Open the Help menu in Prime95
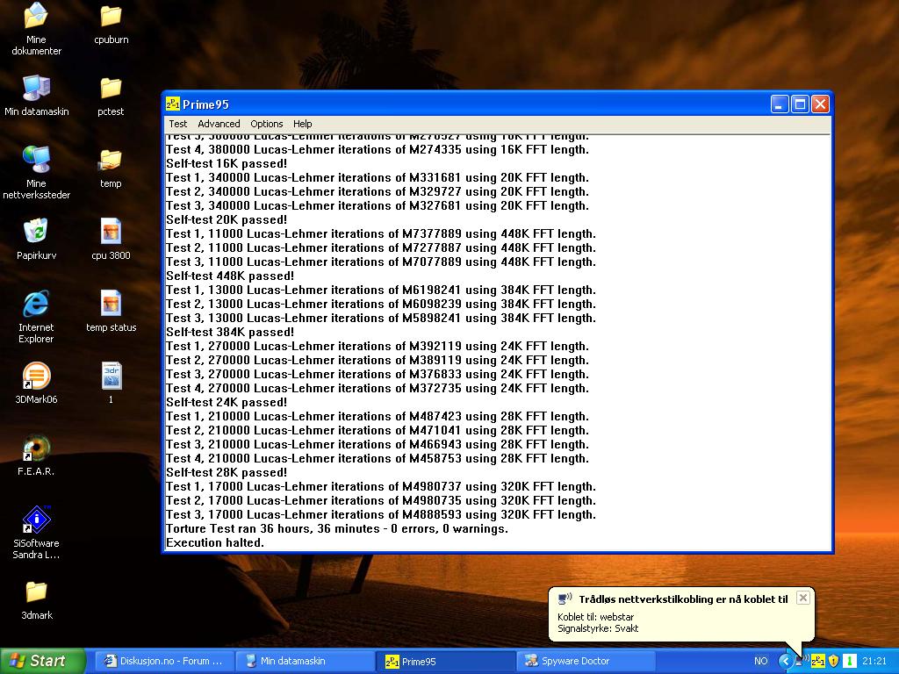Image resolution: width=899 pixels, height=674 pixels. pyautogui.click(x=303, y=124)
